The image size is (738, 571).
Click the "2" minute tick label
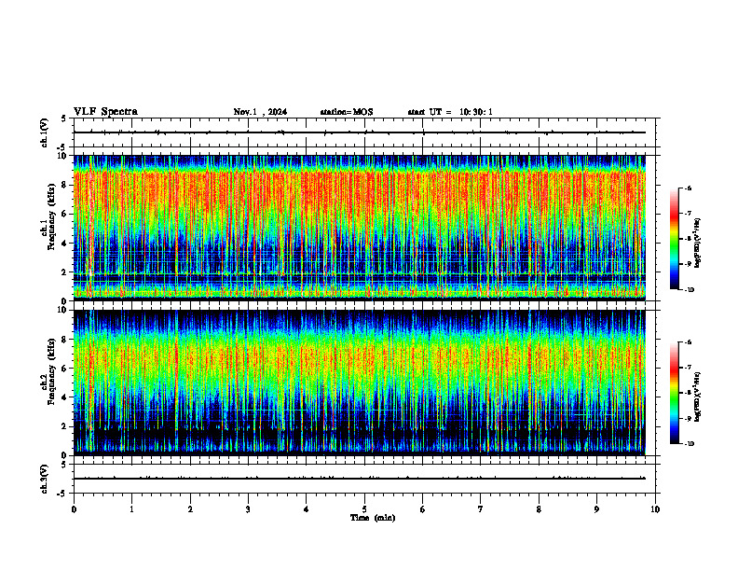(x=190, y=509)
